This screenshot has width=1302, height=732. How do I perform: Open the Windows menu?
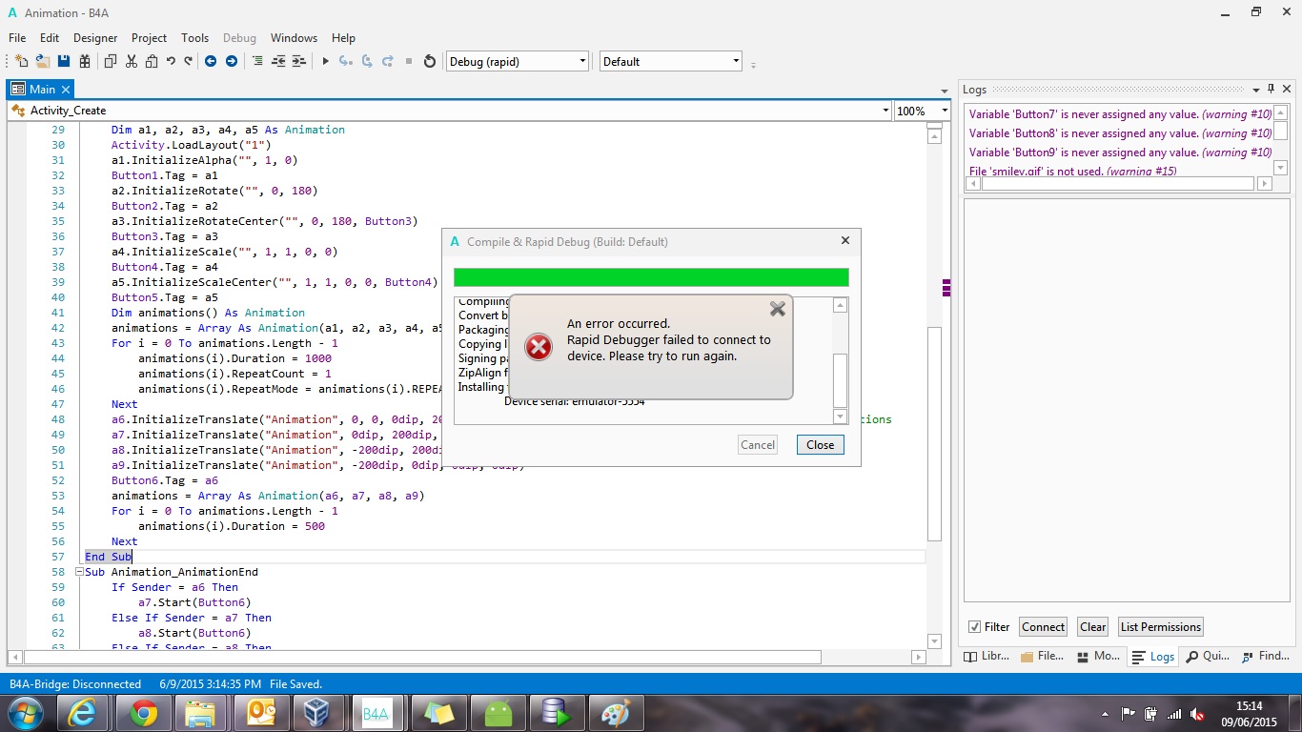[294, 38]
